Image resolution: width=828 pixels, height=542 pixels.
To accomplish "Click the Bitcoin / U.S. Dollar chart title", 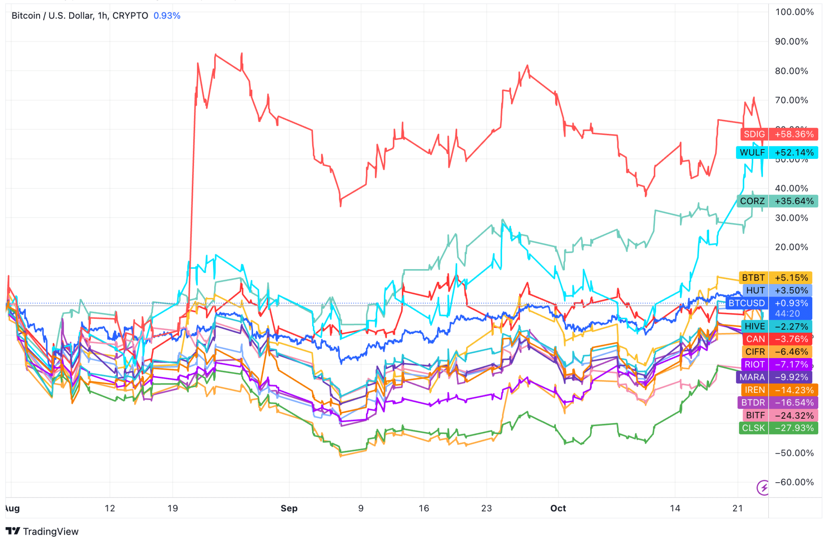I will coord(80,16).
